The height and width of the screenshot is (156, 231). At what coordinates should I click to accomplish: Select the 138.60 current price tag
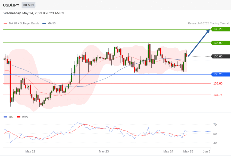[221, 56]
